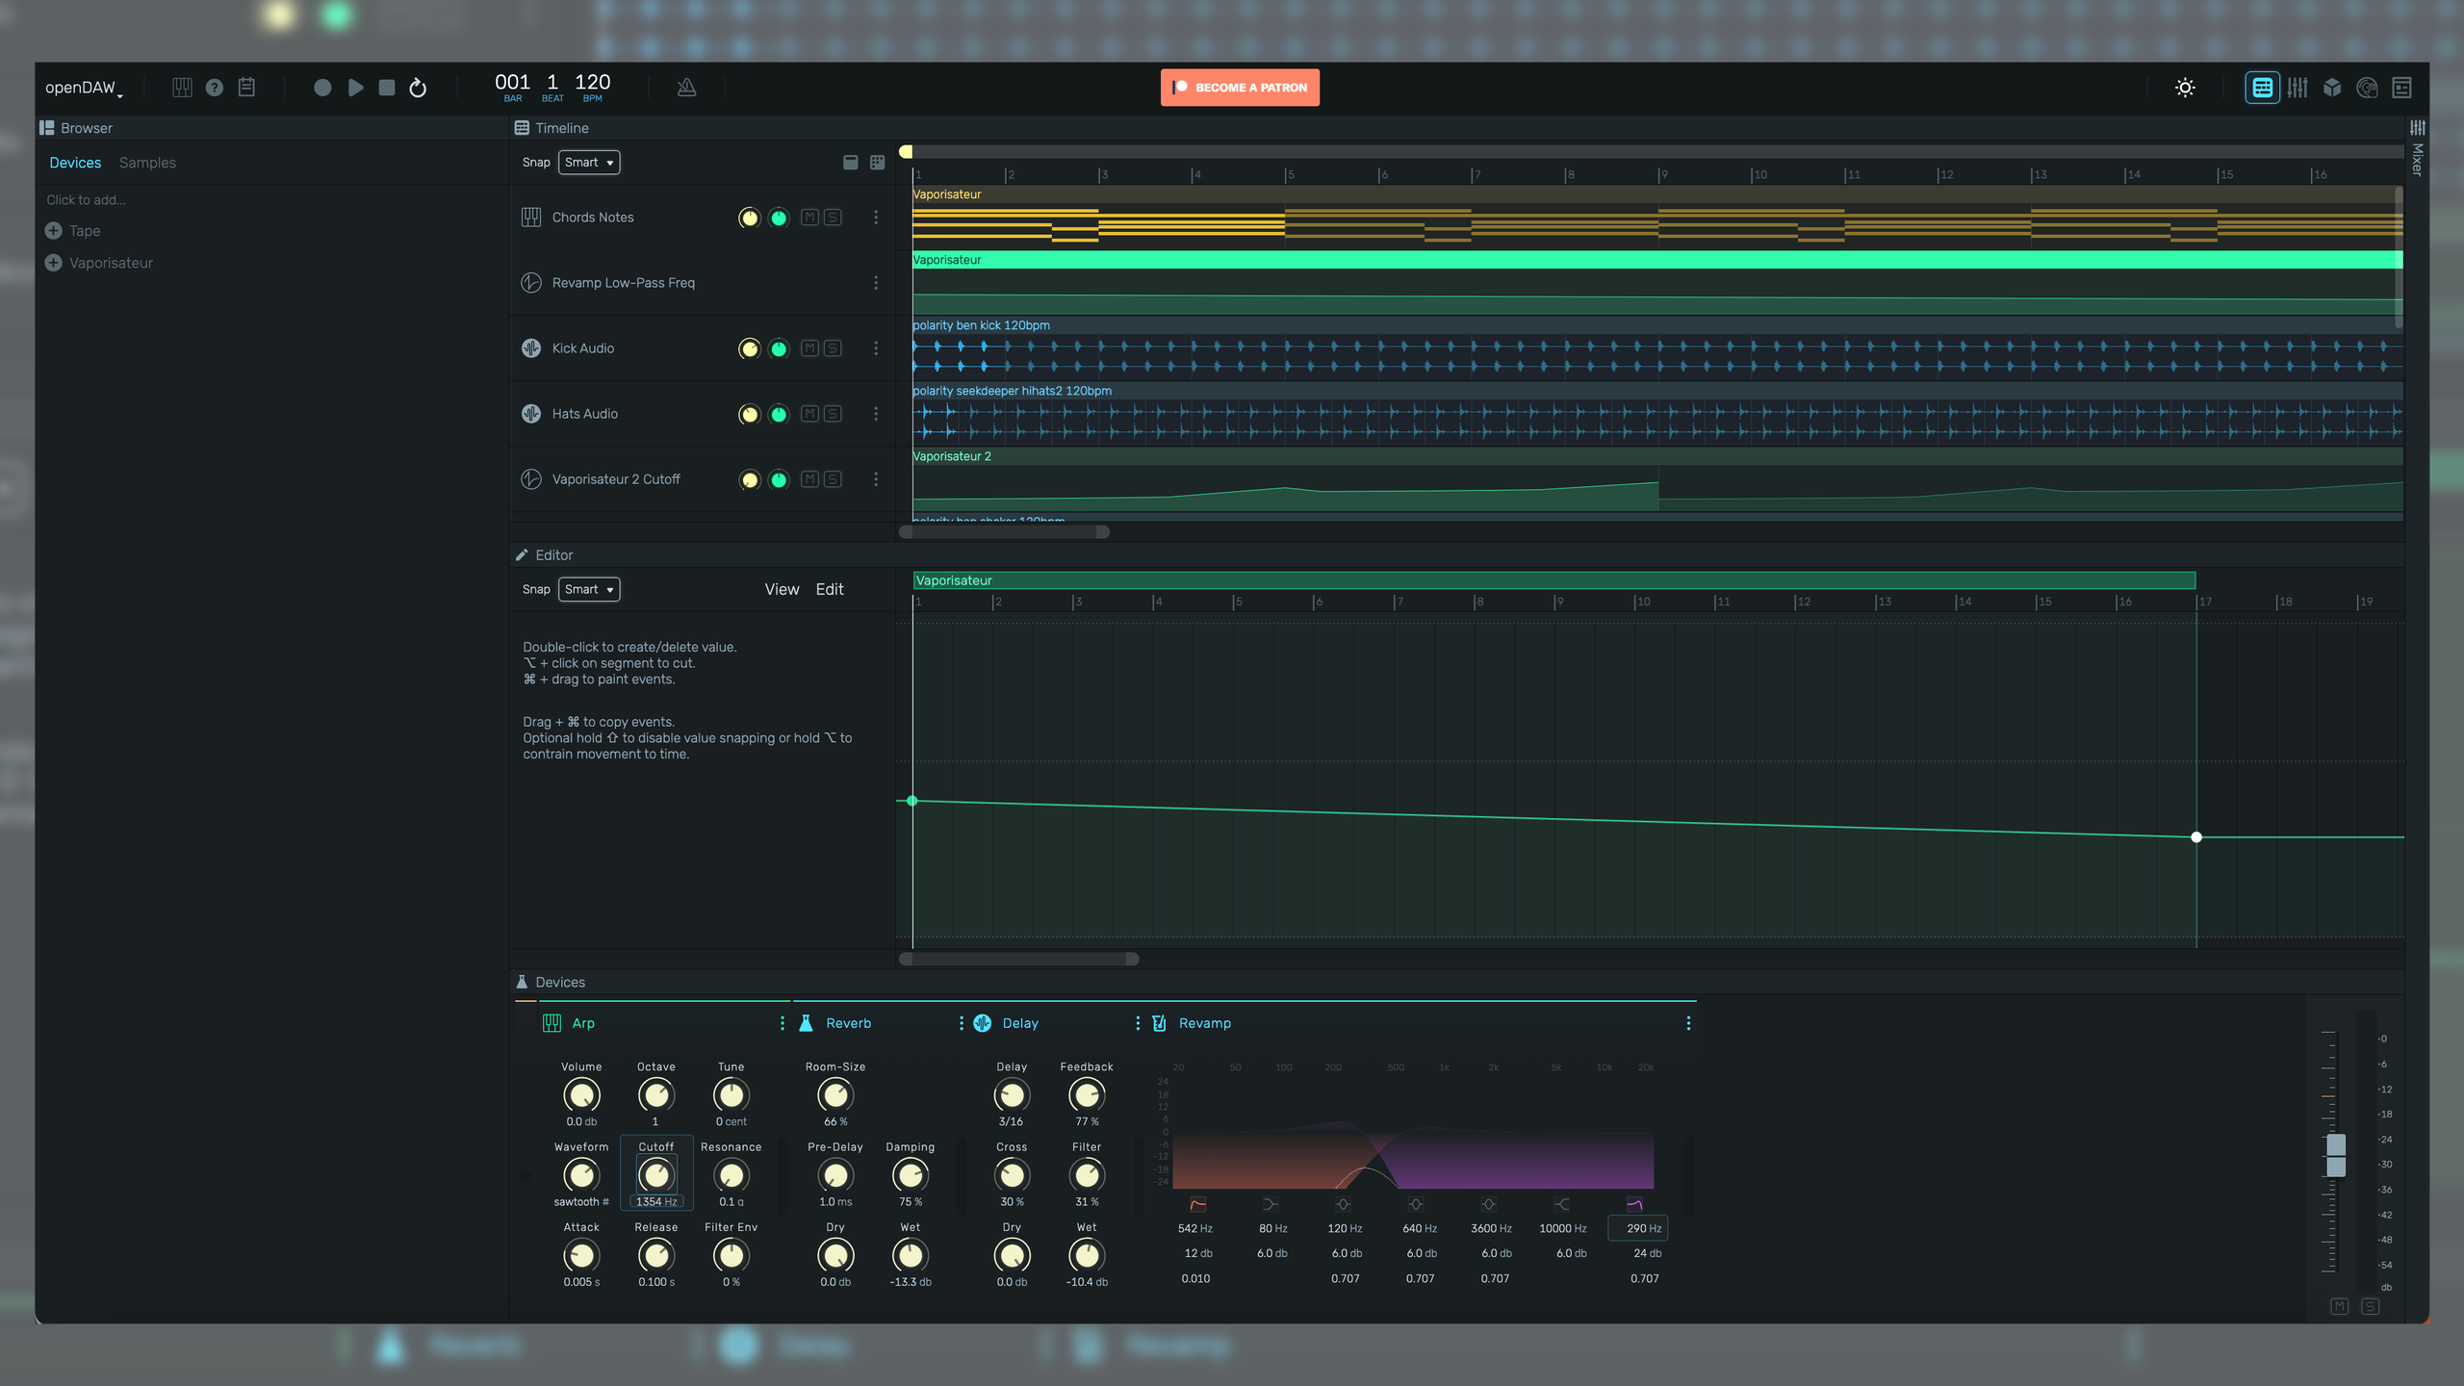
Task: Click the record button in transport
Action: click(x=322, y=88)
